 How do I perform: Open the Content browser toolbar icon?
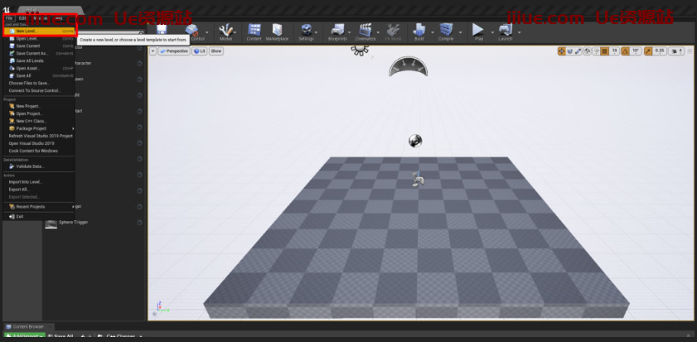pos(254,31)
